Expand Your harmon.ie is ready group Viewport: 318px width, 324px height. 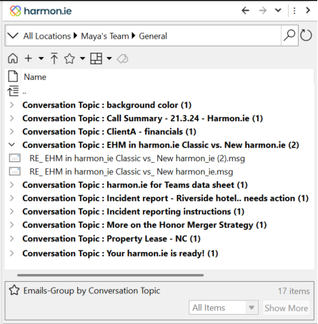click(11, 253)
